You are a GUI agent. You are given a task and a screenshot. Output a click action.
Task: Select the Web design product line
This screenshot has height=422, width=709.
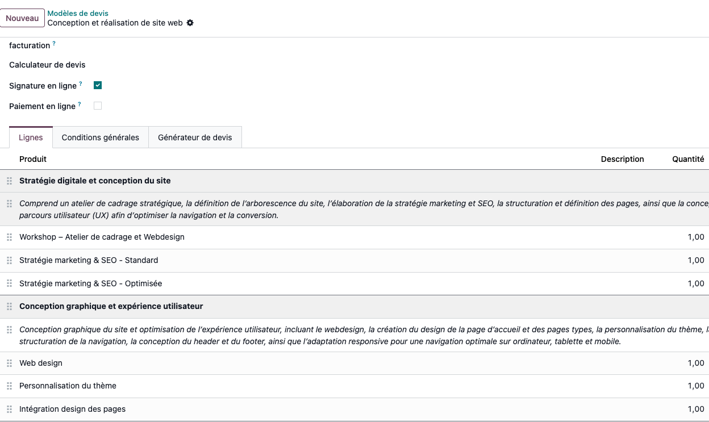click(x=41, y=363)
